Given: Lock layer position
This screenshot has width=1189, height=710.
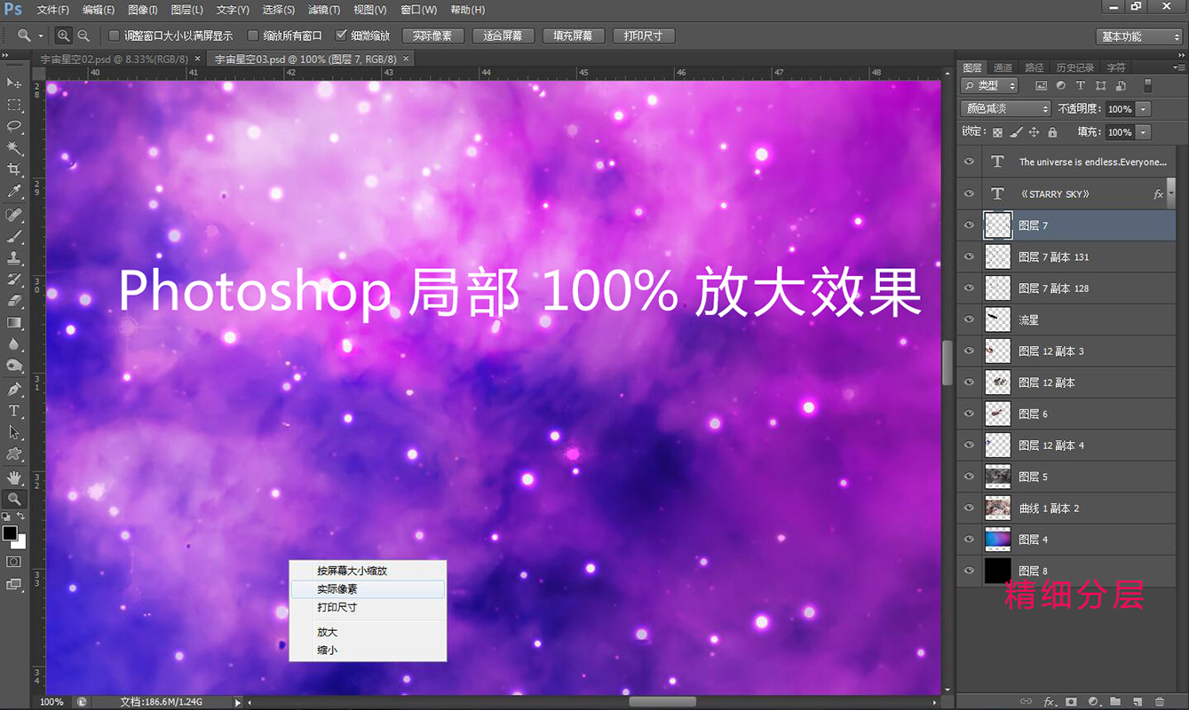Looking at the screenshot, I should 1034,132.
